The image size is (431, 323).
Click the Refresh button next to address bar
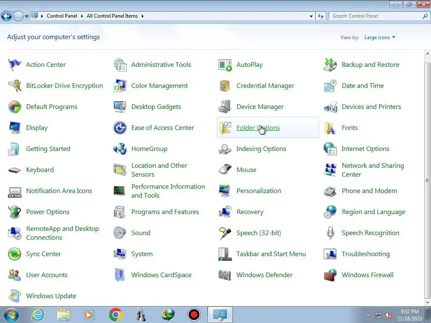[320, 16]
